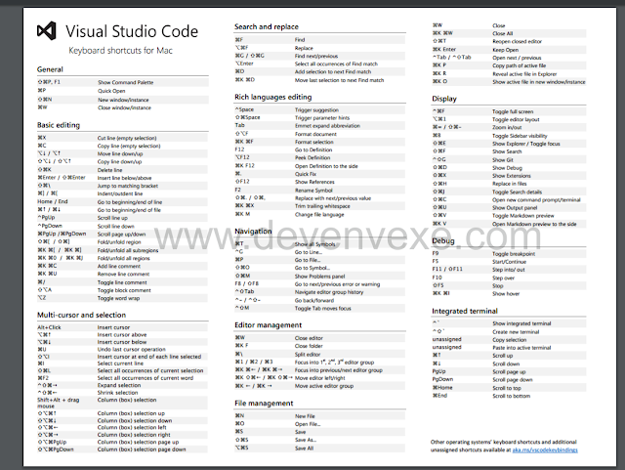Select the 'Show hover' row text

[506, 294]
